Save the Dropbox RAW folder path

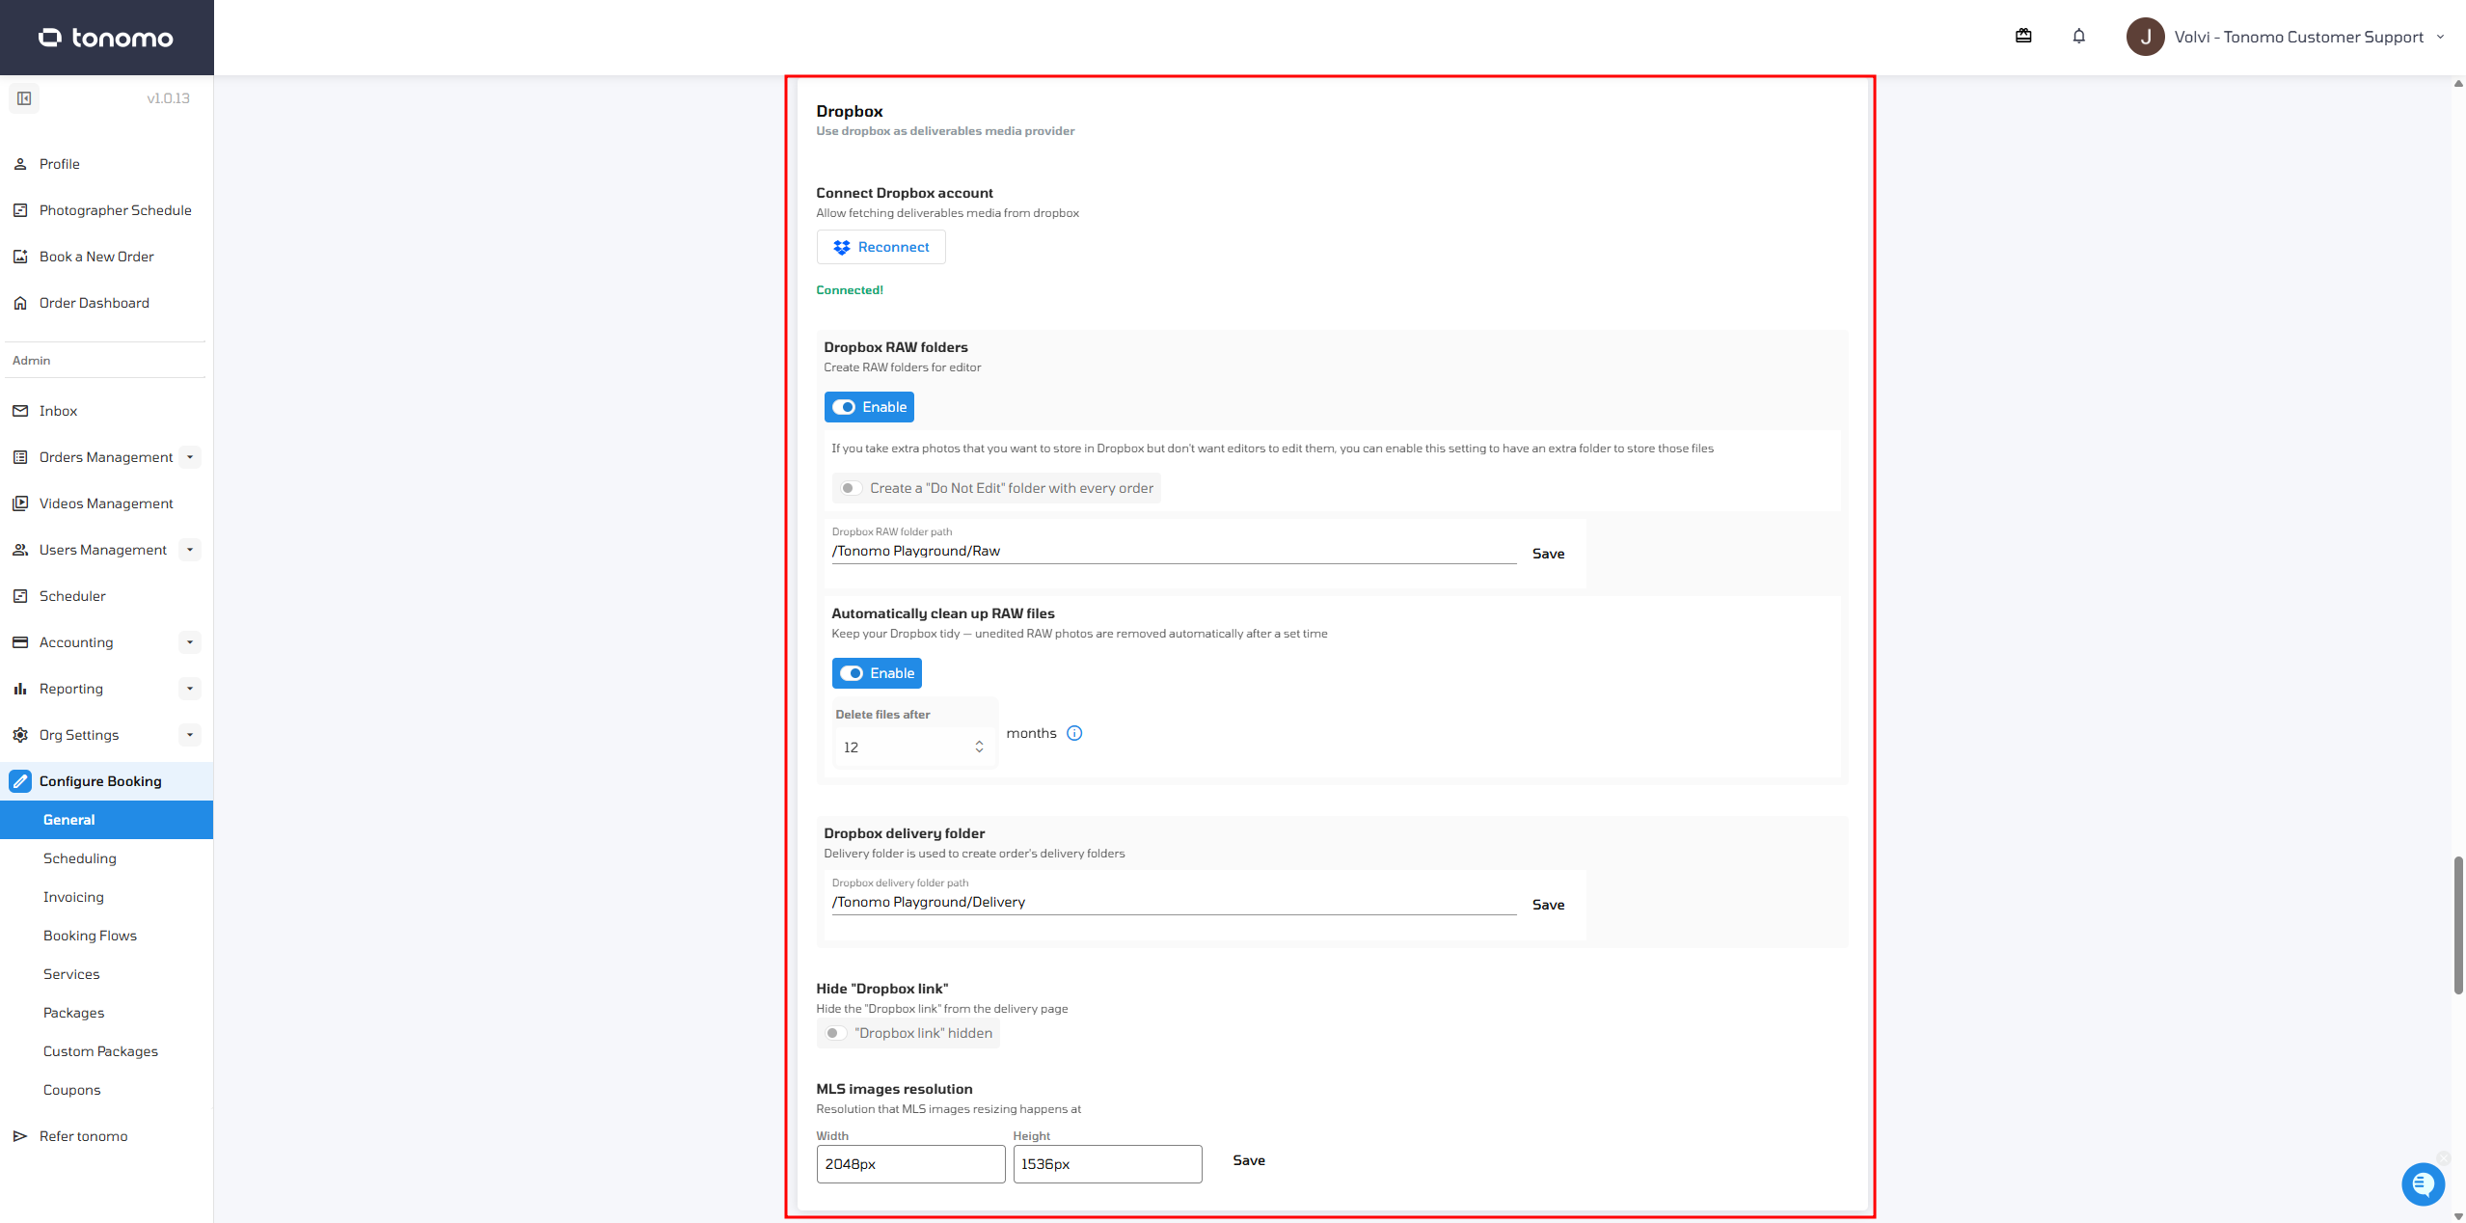pos(1548,554)
